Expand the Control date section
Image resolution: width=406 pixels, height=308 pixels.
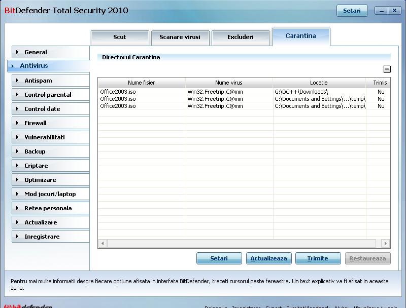point(51,109)
